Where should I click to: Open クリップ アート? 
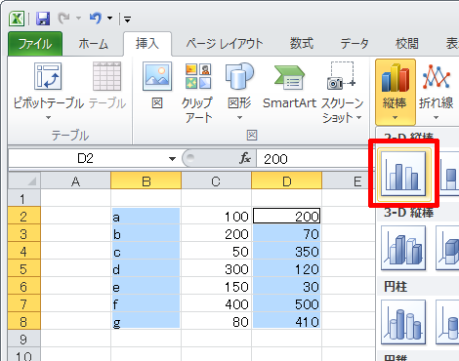pyautogui.click(x=198, y=93)
